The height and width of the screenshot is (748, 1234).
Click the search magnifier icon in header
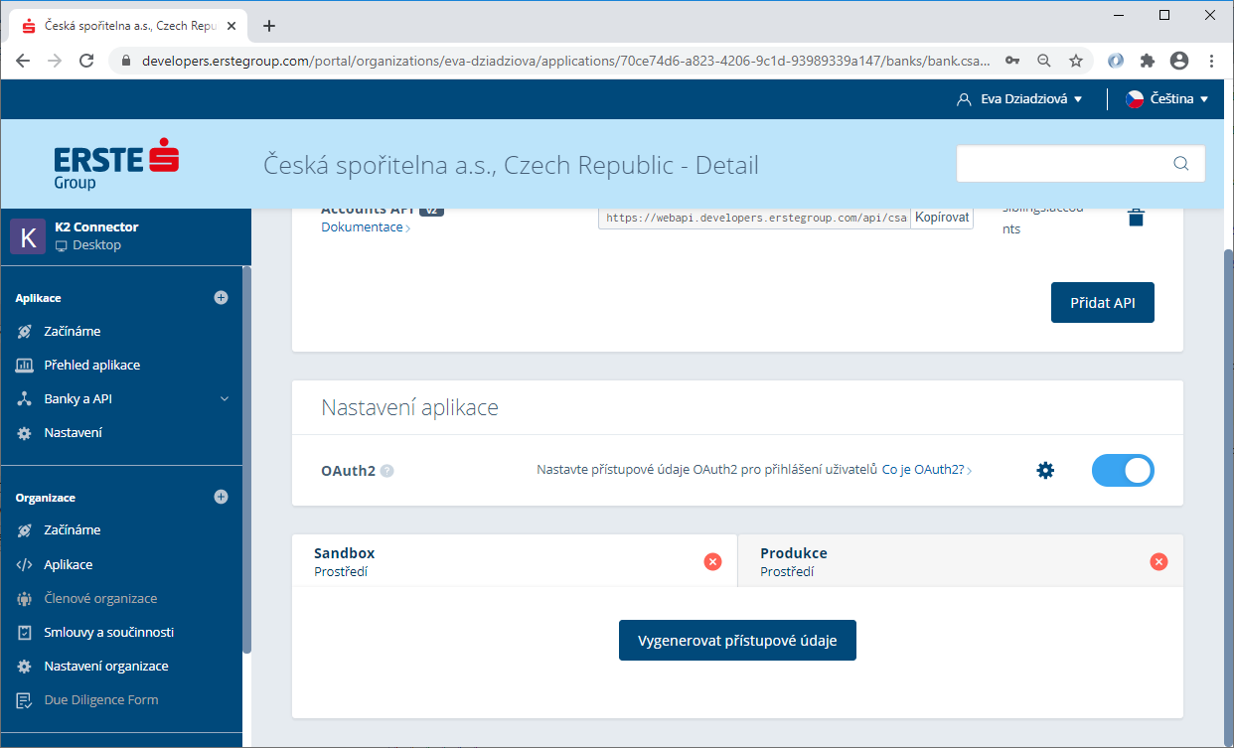pyautogui.click(x=1181, y=164)
